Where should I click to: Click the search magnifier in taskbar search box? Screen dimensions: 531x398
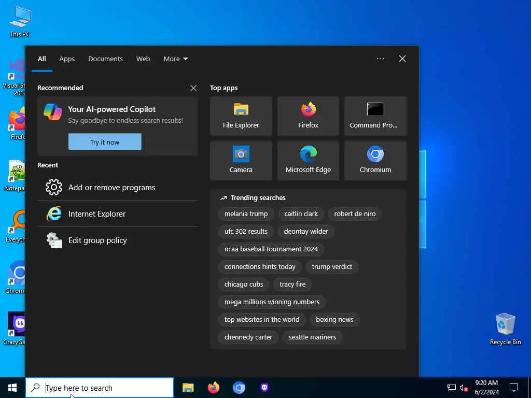click(35, 387)
